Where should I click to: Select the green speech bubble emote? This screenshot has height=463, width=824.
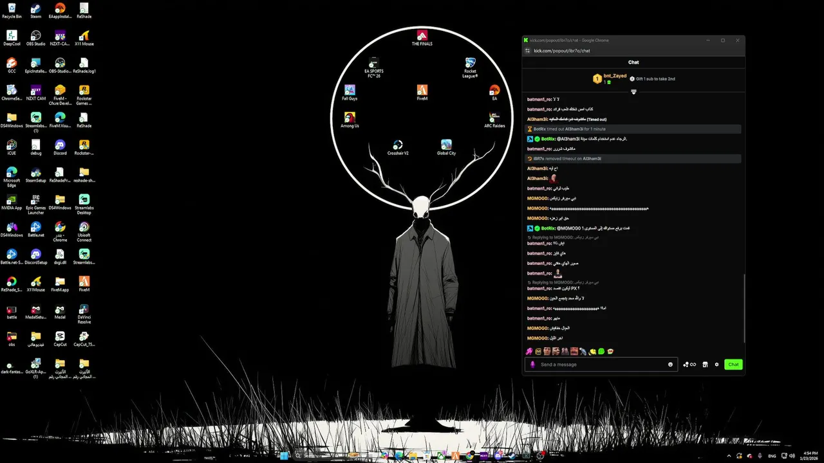click(x=601, y=351)
